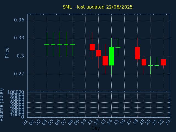
Task: Click the 'Volume (0000)' axis title
Action: (1, 105)
